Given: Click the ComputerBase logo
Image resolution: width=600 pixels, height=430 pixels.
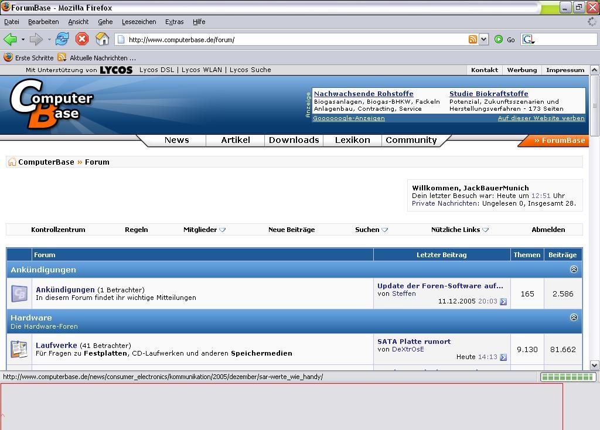Looking at the screenshot, I should click(51, 103).
